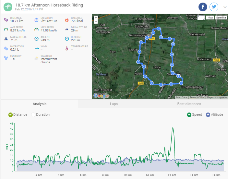Viewport: 228px width, 179px height.
Task: Click the Intermittent clouds weather value
Action: click(x=49, y=61)
